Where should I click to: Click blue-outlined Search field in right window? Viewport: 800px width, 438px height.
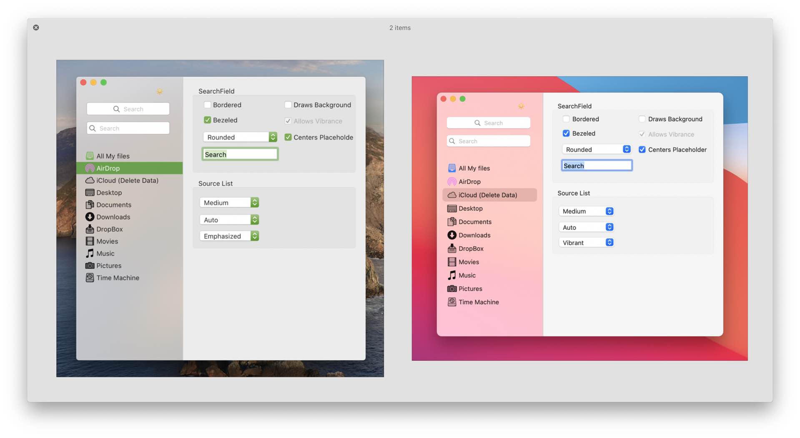(x=597, y=166)
